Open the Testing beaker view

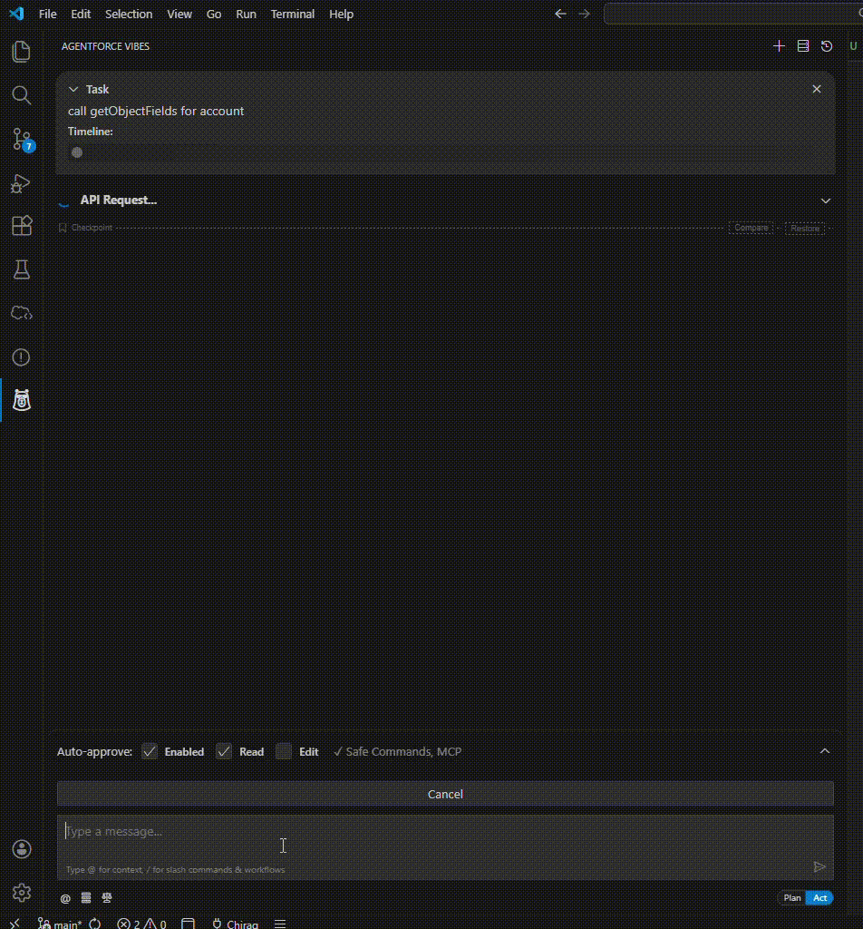(21, 269)
